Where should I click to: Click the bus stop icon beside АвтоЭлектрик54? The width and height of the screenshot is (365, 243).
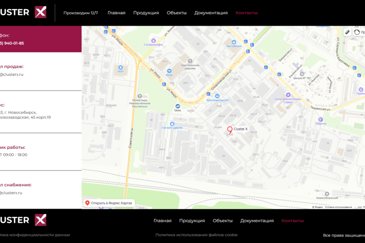208,94
